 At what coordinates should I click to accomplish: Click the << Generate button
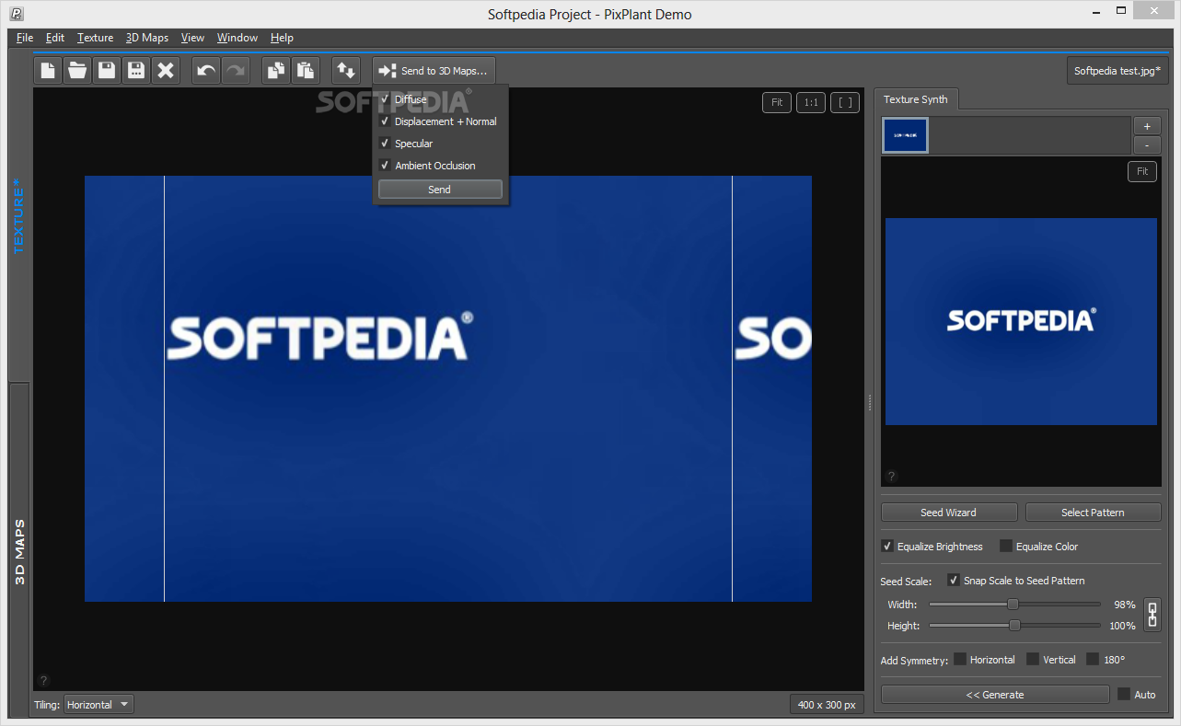[x=994, y=695]
